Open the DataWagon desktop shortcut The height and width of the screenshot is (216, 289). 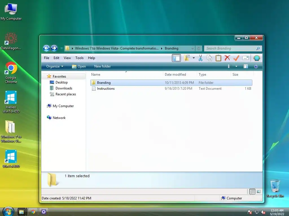click(11, 41)
